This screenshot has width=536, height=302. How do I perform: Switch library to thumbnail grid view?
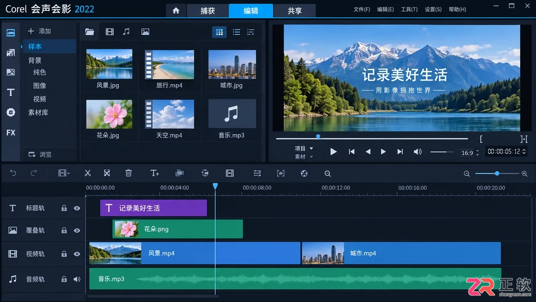[220, 32]
